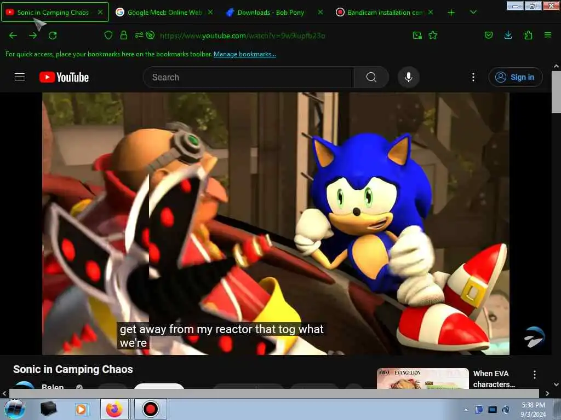This screenshot has height=420, width=561.
Task: Bookmark this page with the star icon
Action: coord(433,35)
